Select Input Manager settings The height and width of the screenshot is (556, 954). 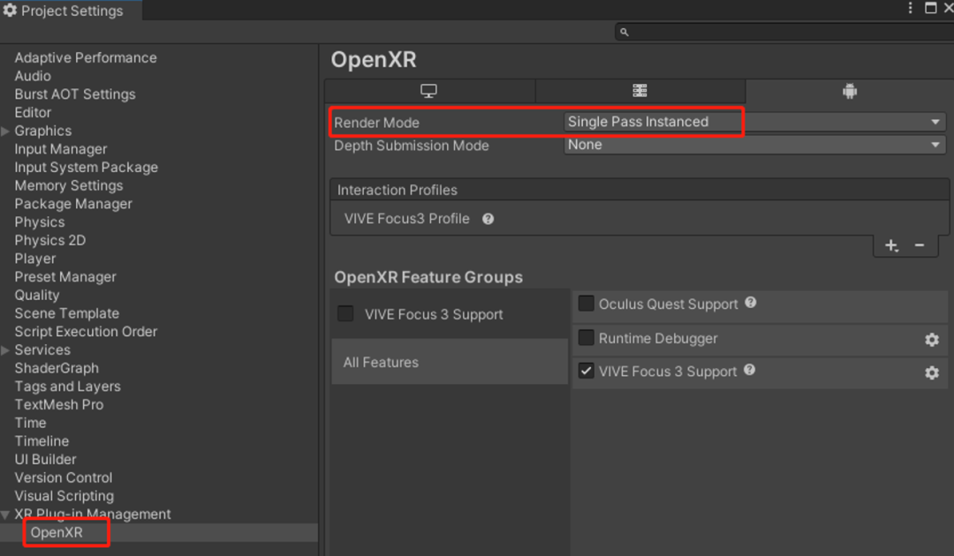pyautogui.click(x=61, y=149)
